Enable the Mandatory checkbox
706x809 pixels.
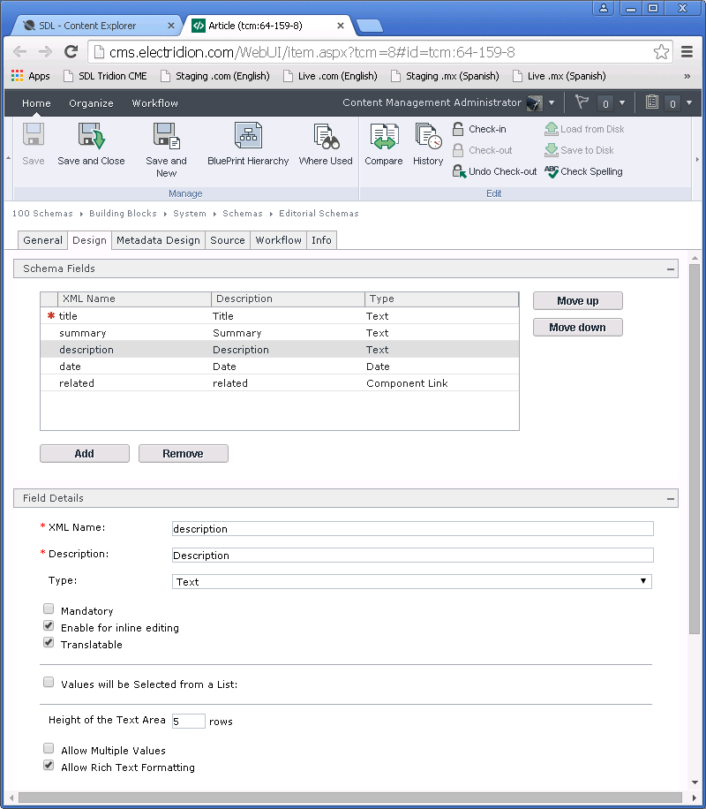pyautogui.click(x=49, y=610)
